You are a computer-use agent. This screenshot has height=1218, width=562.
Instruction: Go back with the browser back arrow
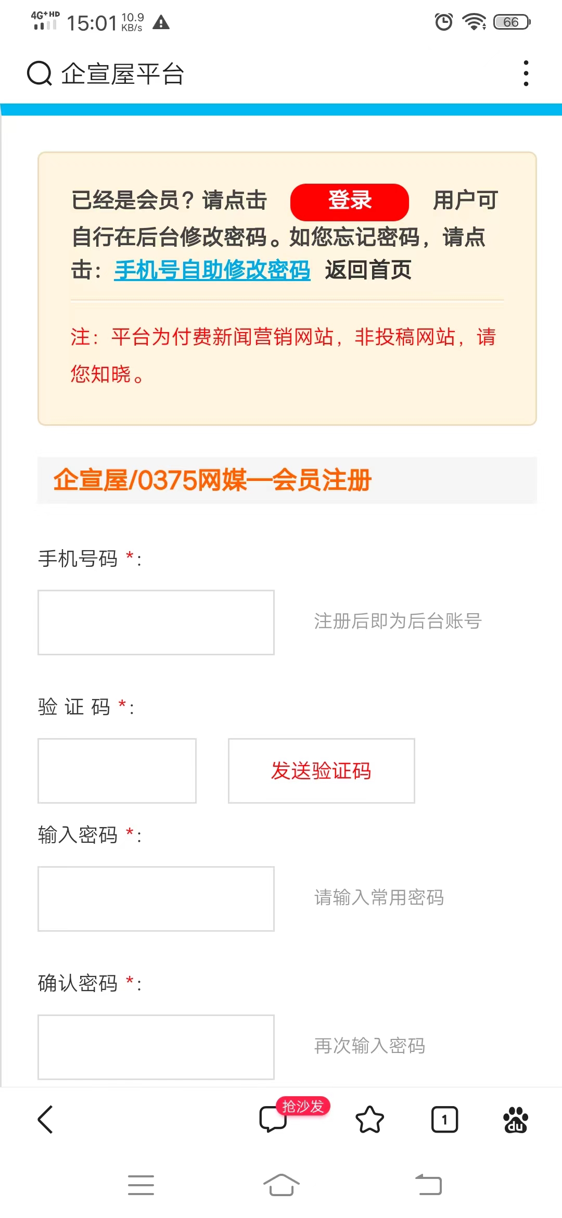coord(45,1119)
